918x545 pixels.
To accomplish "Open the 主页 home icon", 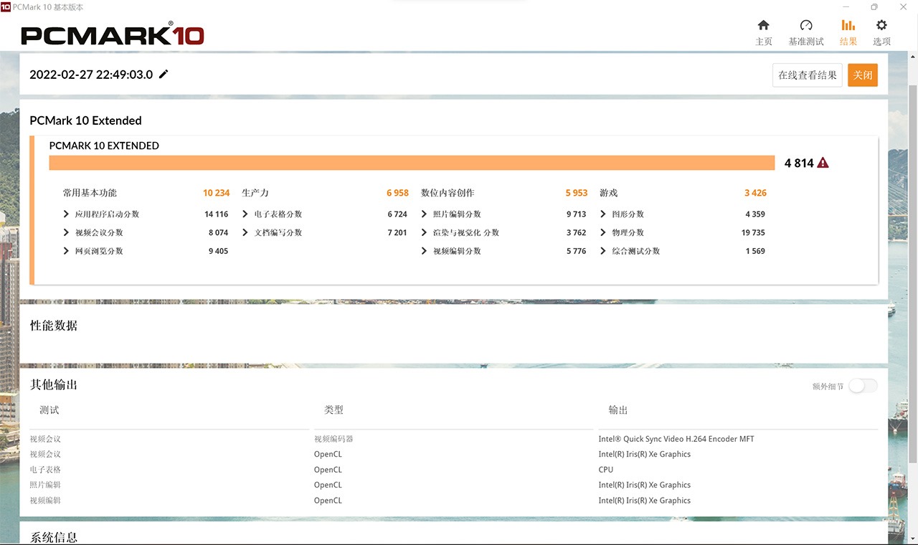I will (764, 25).
